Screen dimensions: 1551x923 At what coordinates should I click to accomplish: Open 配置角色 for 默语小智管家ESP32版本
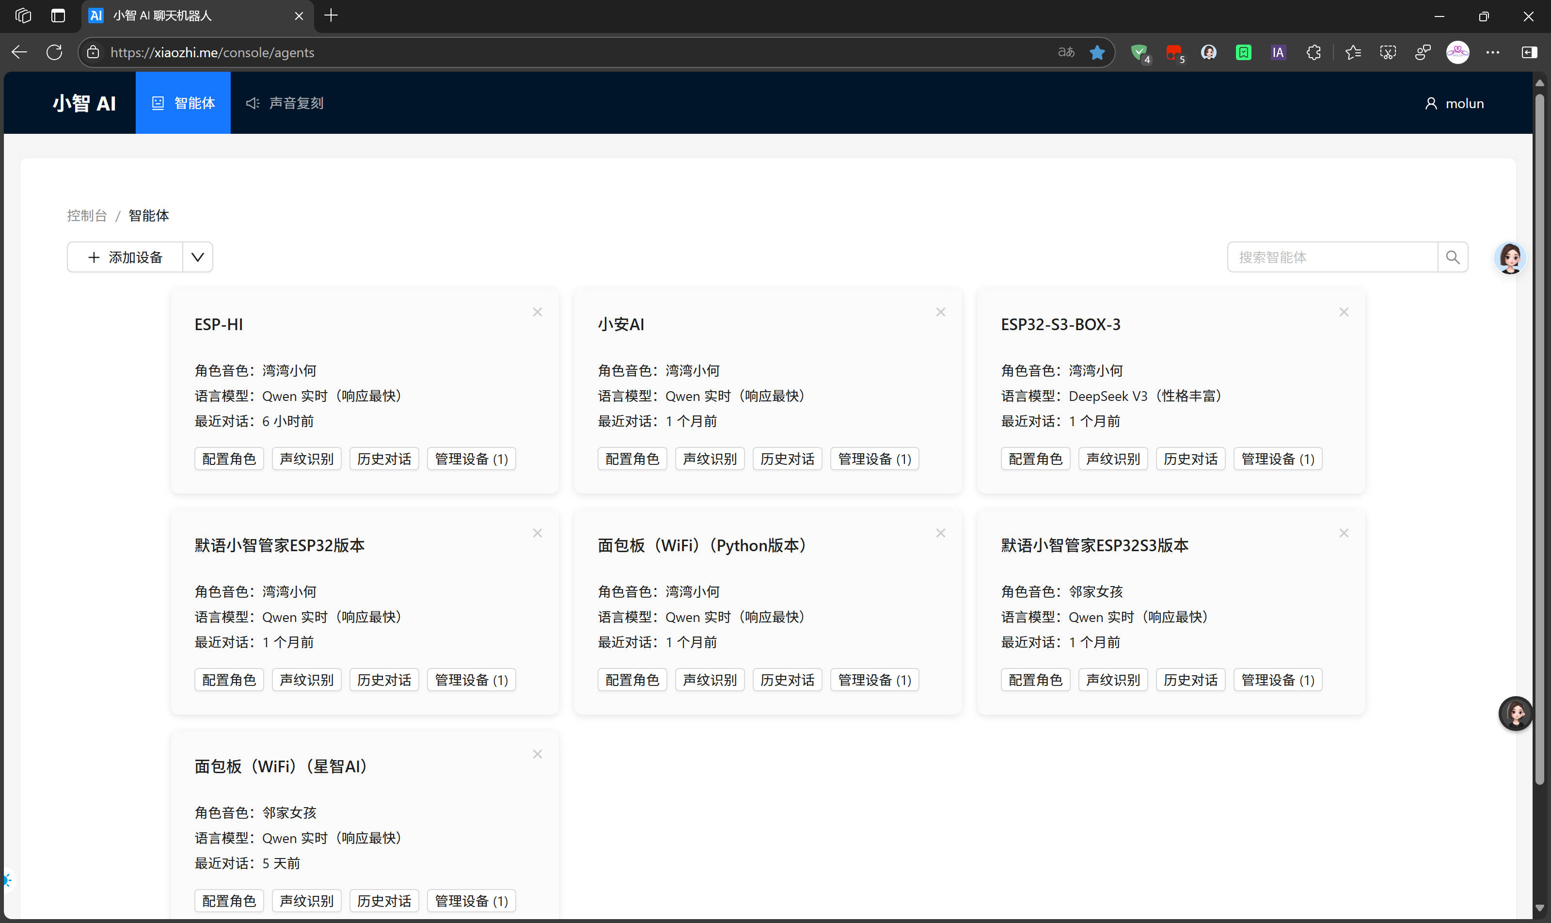point(229,680)
